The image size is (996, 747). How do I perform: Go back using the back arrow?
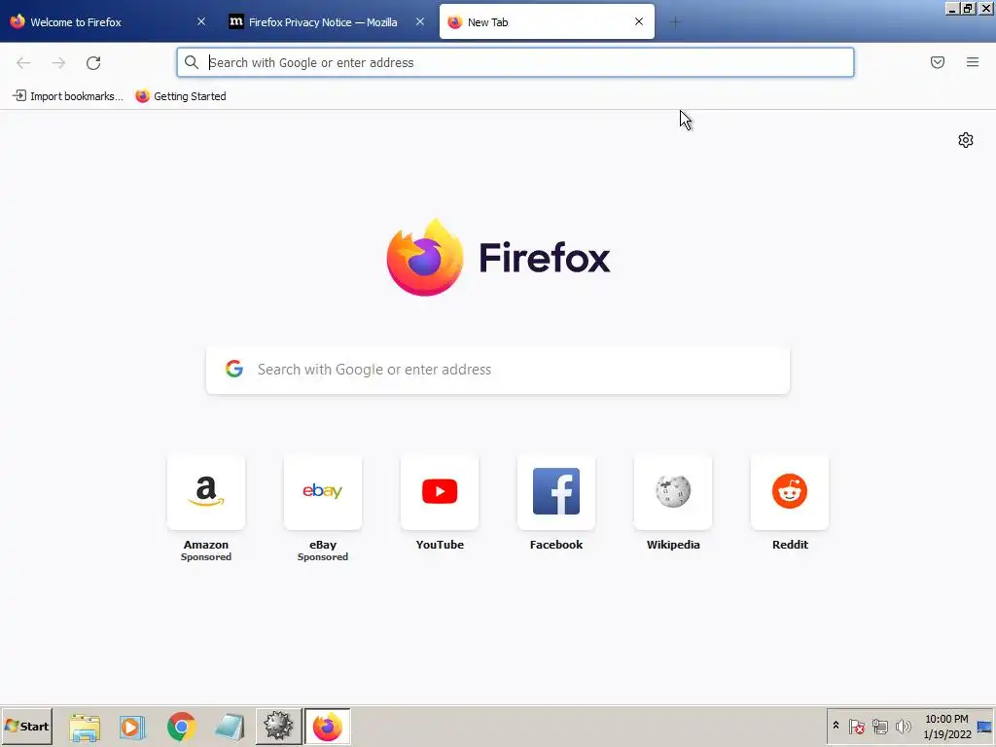click(23, 63)
